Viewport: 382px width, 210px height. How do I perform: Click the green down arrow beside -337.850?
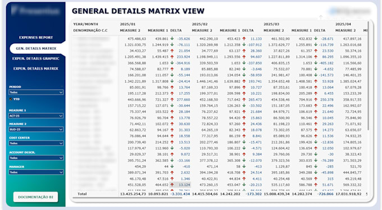point(244,63)
